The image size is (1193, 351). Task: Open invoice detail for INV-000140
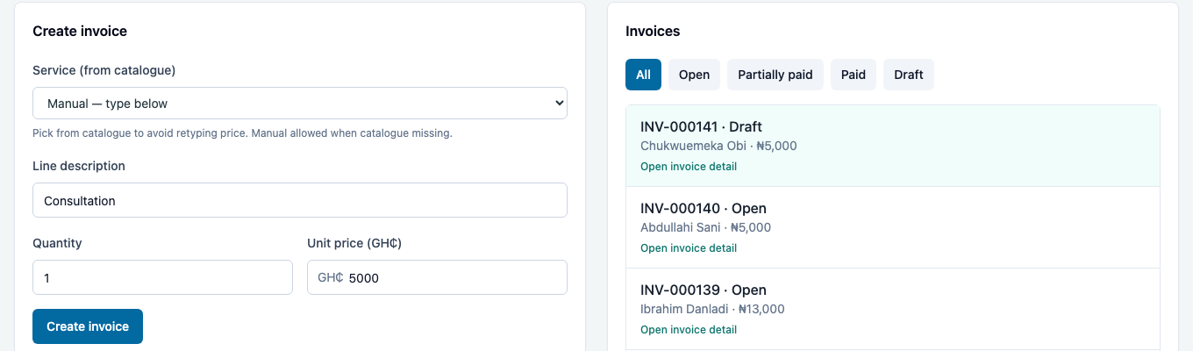689,247
